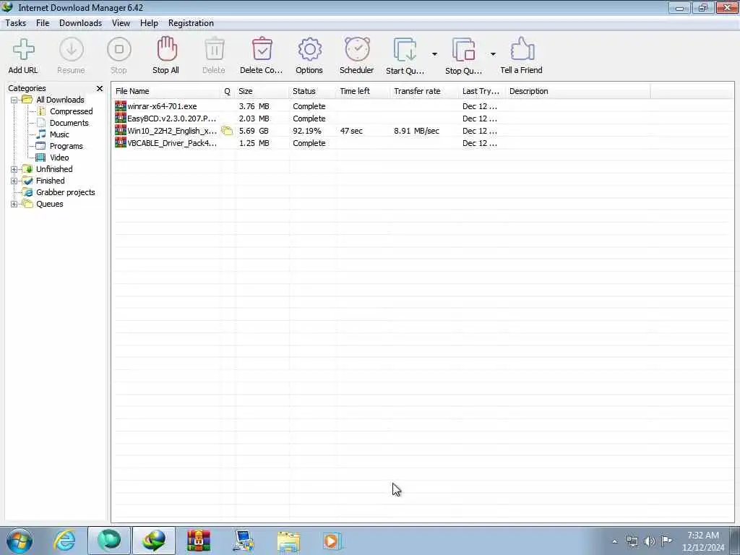Select the Compressed category
Image resolution: width=740 pixels, height=555 pixels.
(72, 111)
